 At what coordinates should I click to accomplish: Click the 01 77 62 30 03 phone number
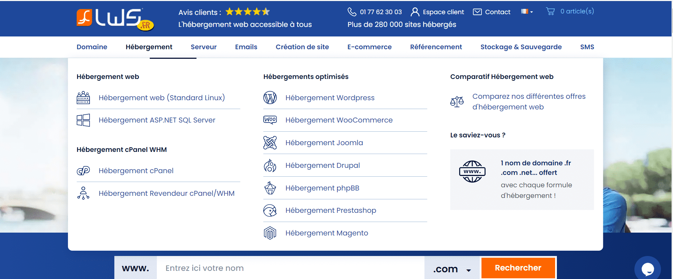click(381, 12)
